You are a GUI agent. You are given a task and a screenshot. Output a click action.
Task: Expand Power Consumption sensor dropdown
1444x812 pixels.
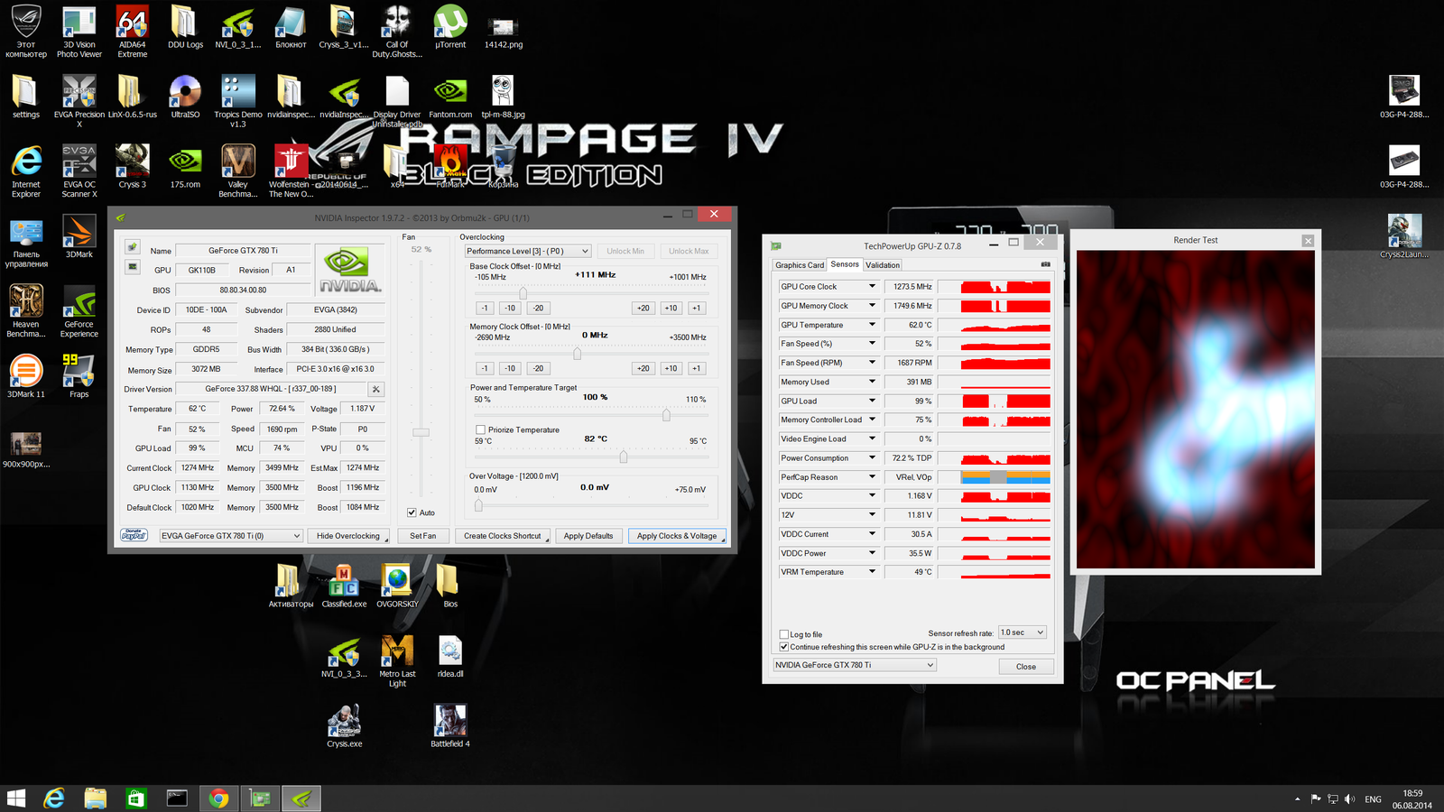(872, 457)
